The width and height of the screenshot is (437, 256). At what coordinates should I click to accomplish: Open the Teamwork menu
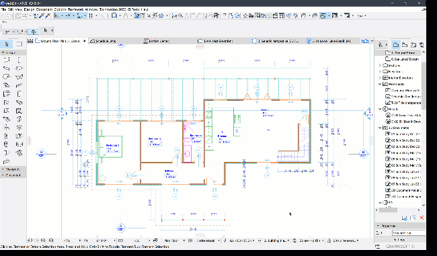click(75, 9)
